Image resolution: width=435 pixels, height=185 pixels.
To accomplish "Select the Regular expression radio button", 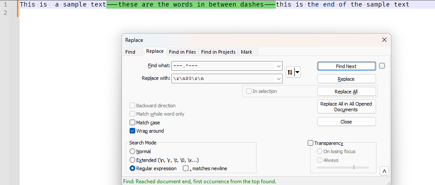I will [x=133, y=168].
